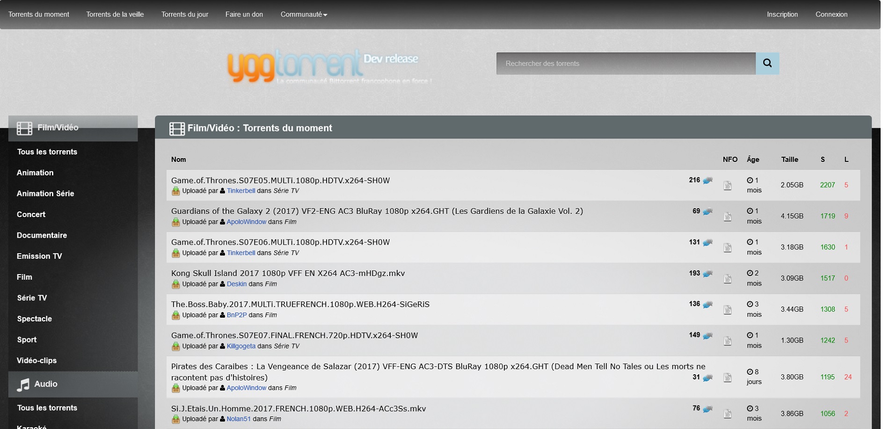Open uploader ApoloWindow on Guardians of the Galaxy
The image size is (889, 429).
click(247, 222)
